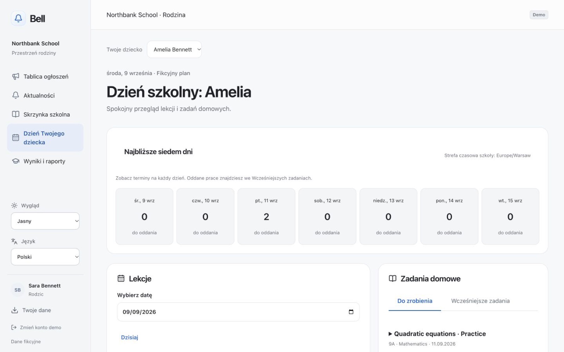Click the Sara Bennett user name

click(44, 286)
